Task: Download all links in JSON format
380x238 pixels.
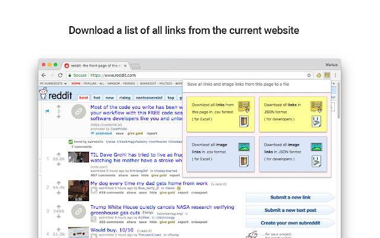Action: coord(293,114)
